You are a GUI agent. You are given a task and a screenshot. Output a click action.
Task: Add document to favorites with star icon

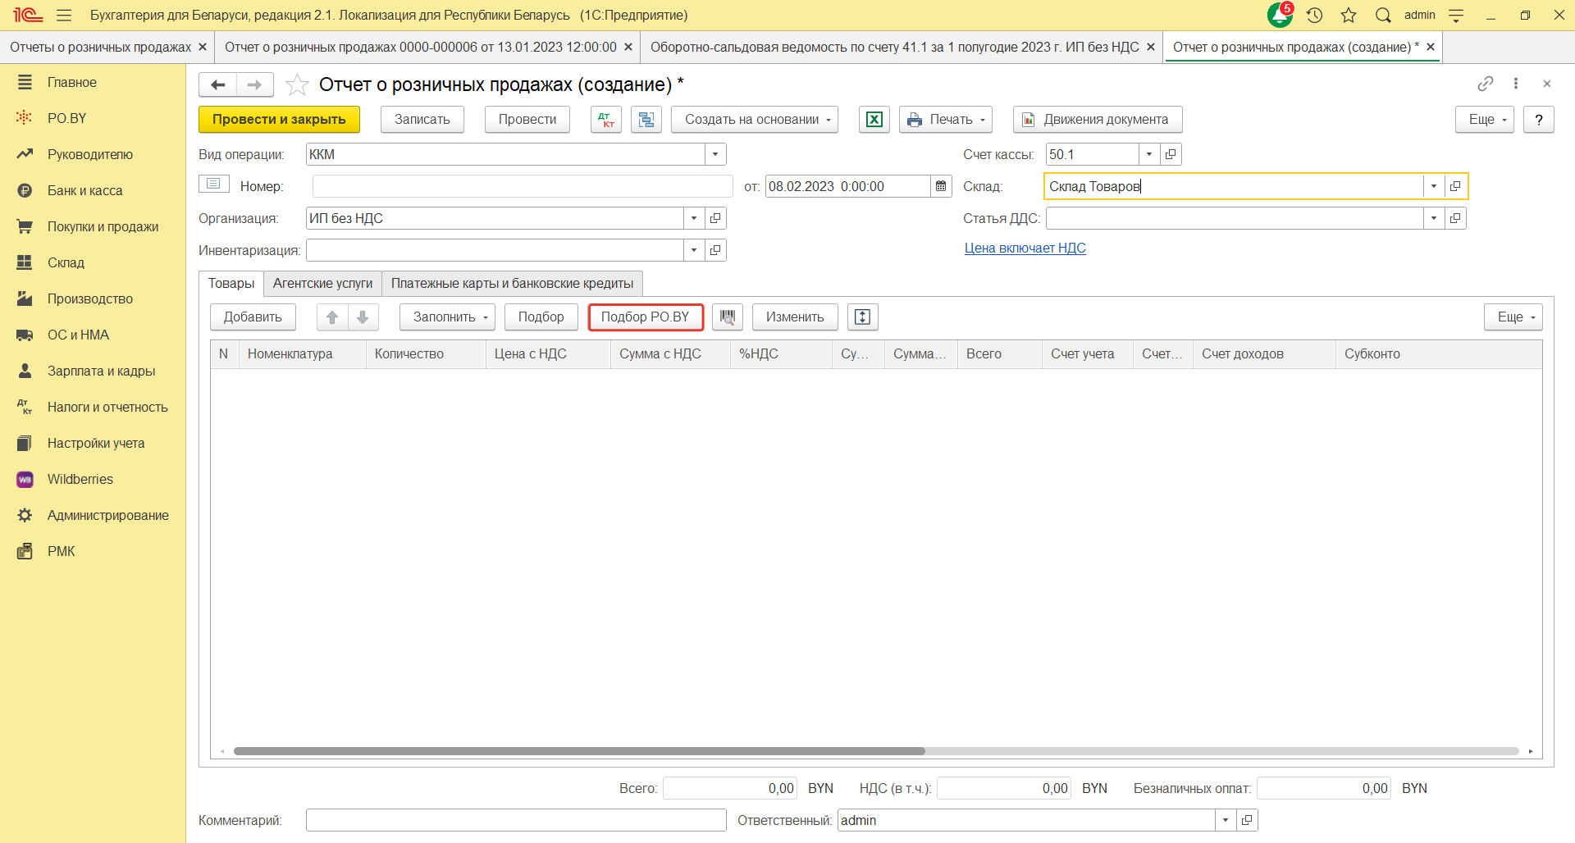click(297, 84)
